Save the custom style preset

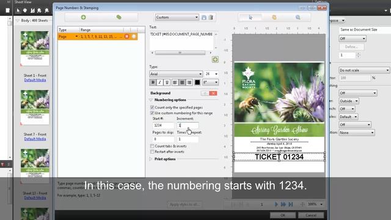pos(204,18)
